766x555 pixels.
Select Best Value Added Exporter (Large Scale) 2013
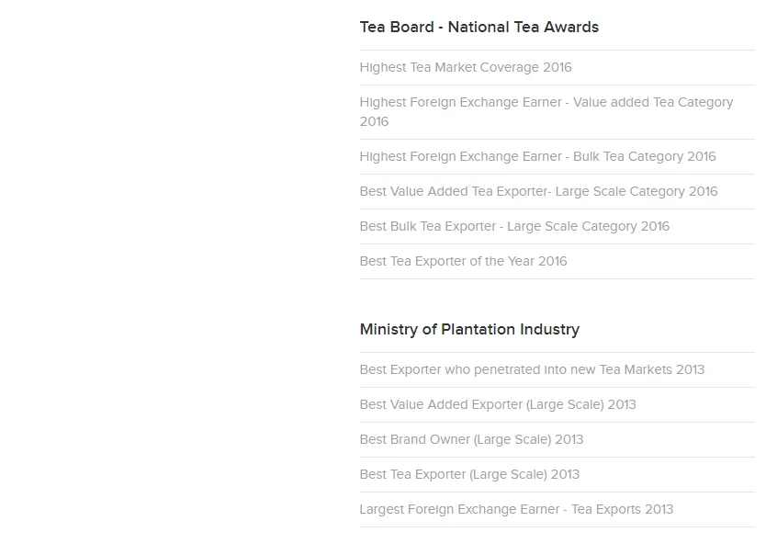click(498, 404)
